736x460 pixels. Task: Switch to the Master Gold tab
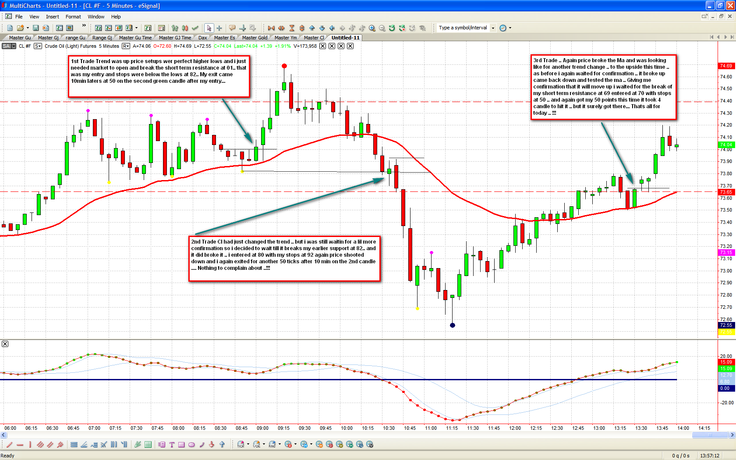[255, 38]
